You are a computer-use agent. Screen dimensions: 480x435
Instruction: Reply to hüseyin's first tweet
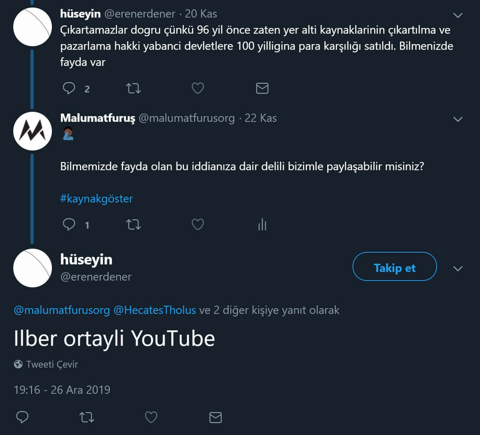(69, 88)
